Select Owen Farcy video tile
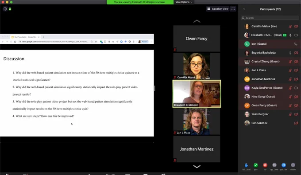This screenshot has height=175, width=301. point(197,39)
